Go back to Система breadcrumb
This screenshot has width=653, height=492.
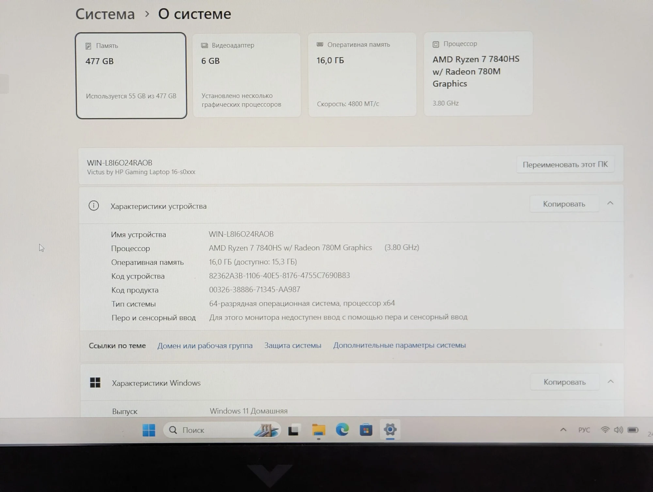point(105,14)
